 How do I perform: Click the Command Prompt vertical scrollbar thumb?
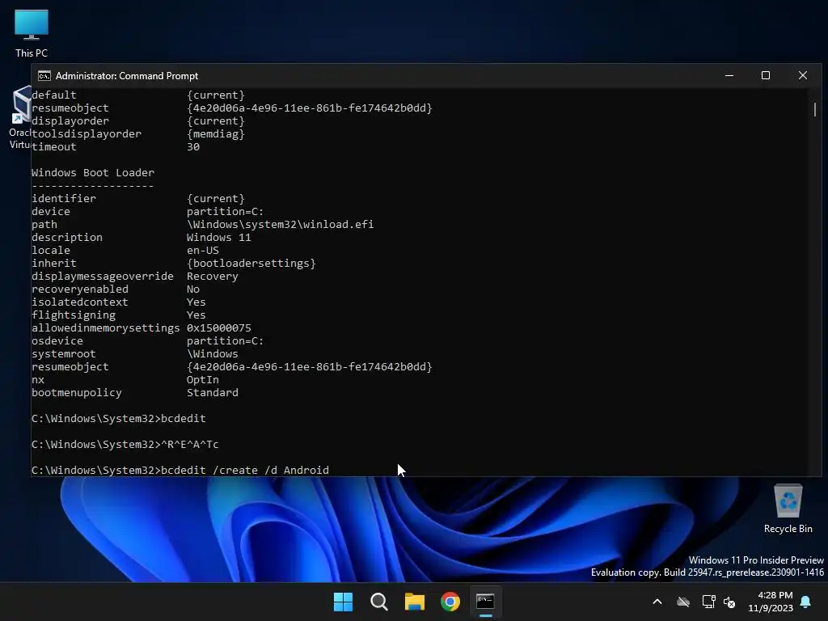(815, 109)
